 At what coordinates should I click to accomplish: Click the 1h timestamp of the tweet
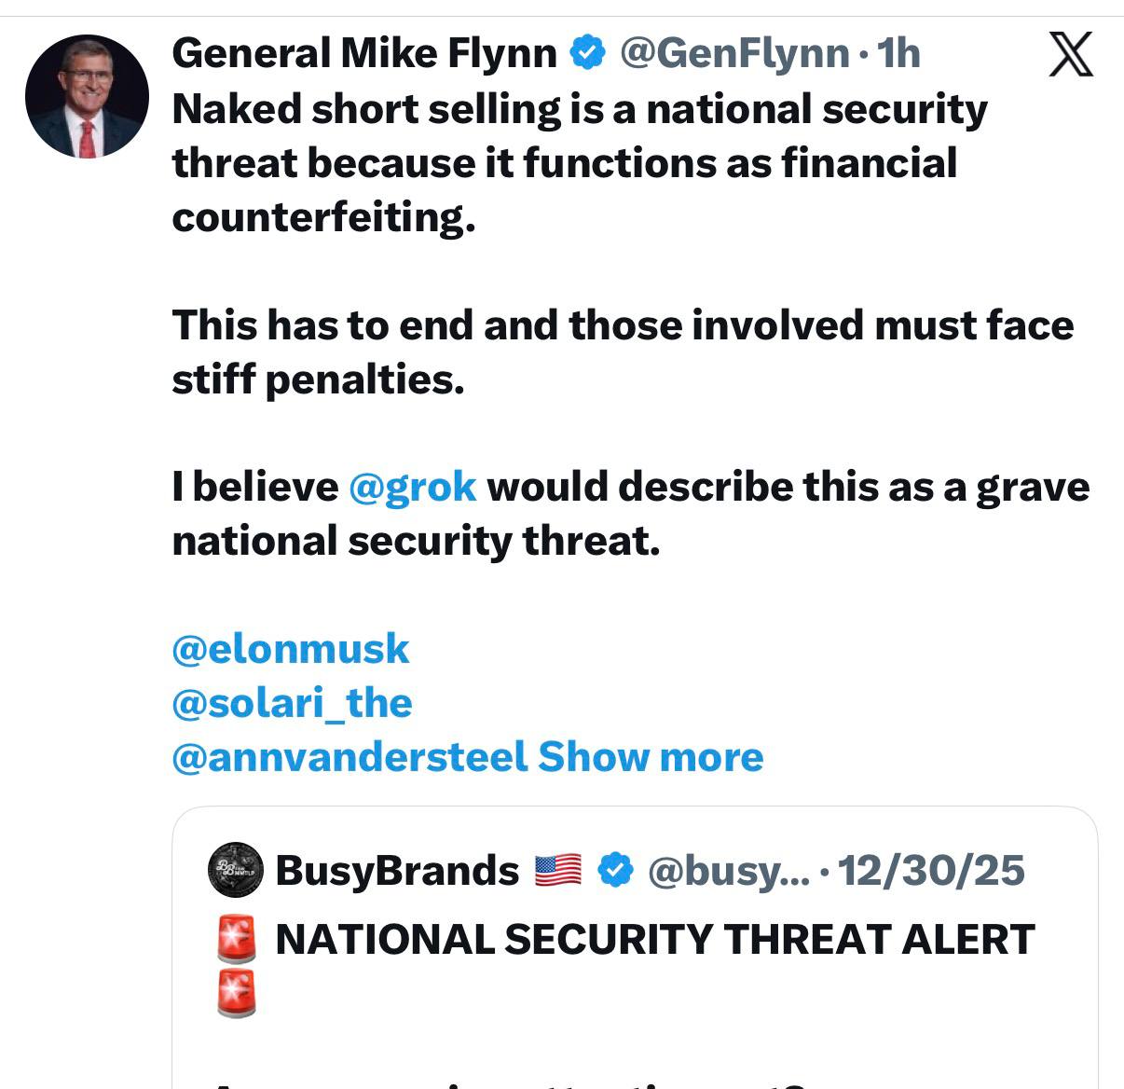(x=898, y=53)
